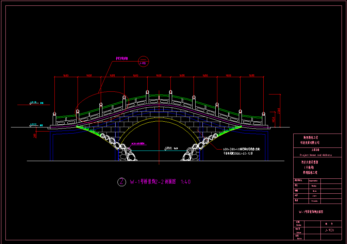
Task: Click the green grass hatch on right slope
Action: [x=227, y=132]
